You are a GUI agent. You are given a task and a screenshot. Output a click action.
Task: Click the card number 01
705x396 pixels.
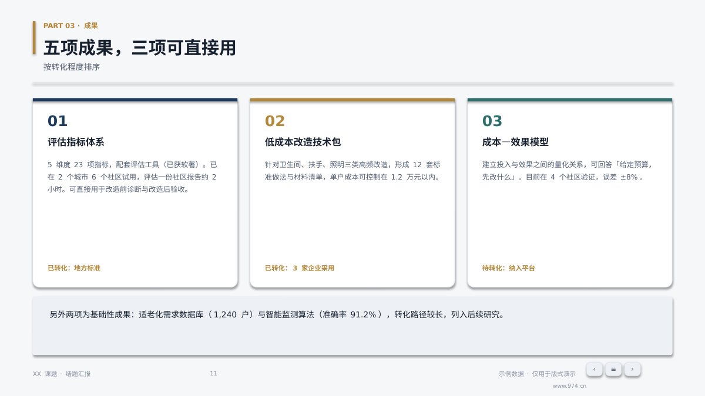coord(58,121)
